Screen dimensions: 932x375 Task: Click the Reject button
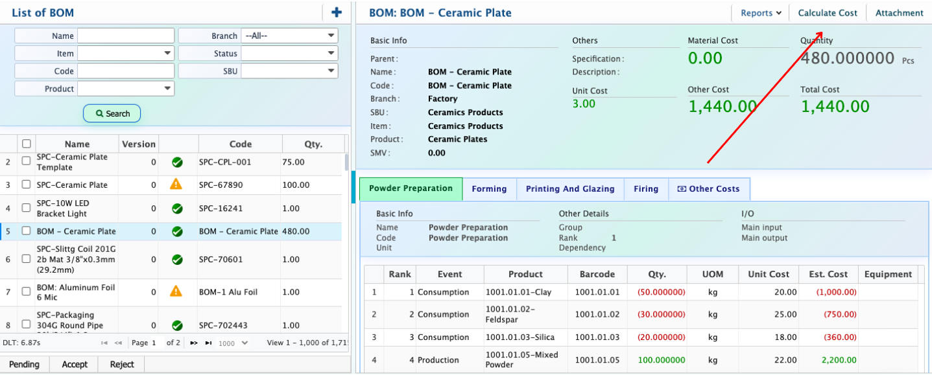pyautogui.click(x=121, y=364)
